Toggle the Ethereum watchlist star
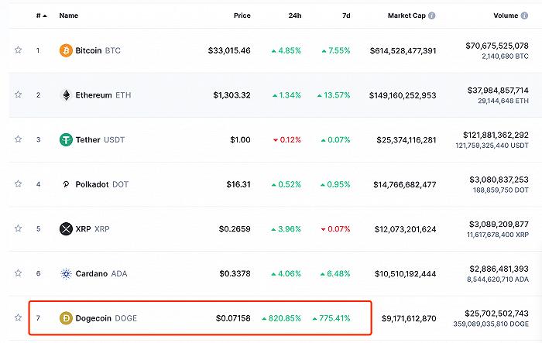 pos(18,95)
